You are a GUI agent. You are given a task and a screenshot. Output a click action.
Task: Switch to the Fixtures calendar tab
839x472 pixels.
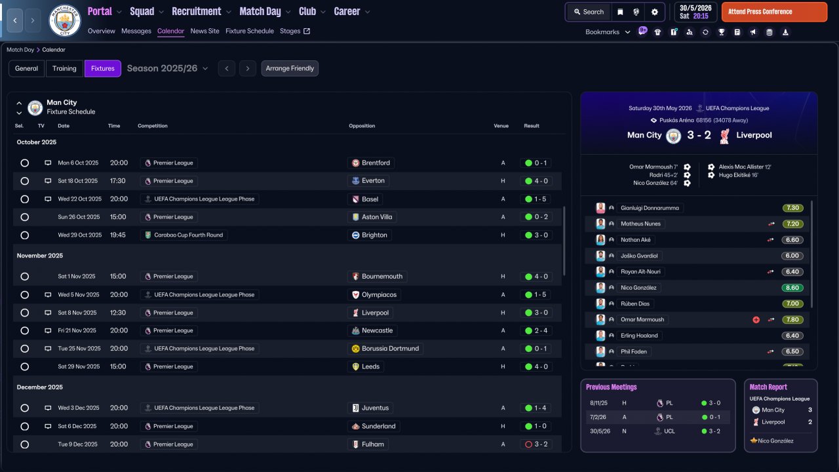[x=103, y=68]
